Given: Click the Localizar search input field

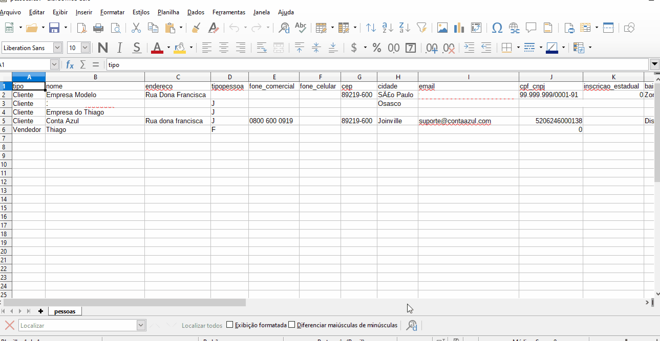Looking at the screenshot, I should [x=77, y=325].
